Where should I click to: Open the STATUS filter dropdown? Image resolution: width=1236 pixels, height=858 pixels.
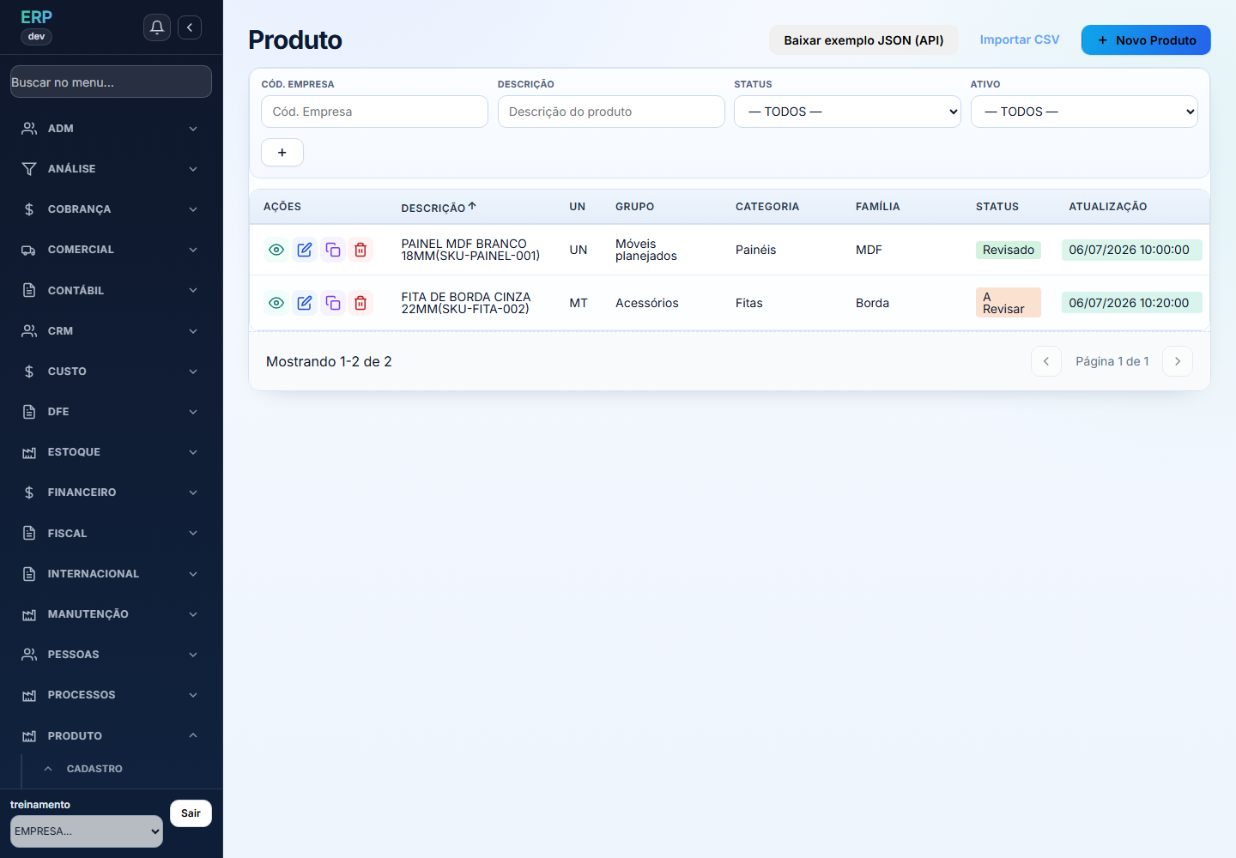(x=847, y=112)
